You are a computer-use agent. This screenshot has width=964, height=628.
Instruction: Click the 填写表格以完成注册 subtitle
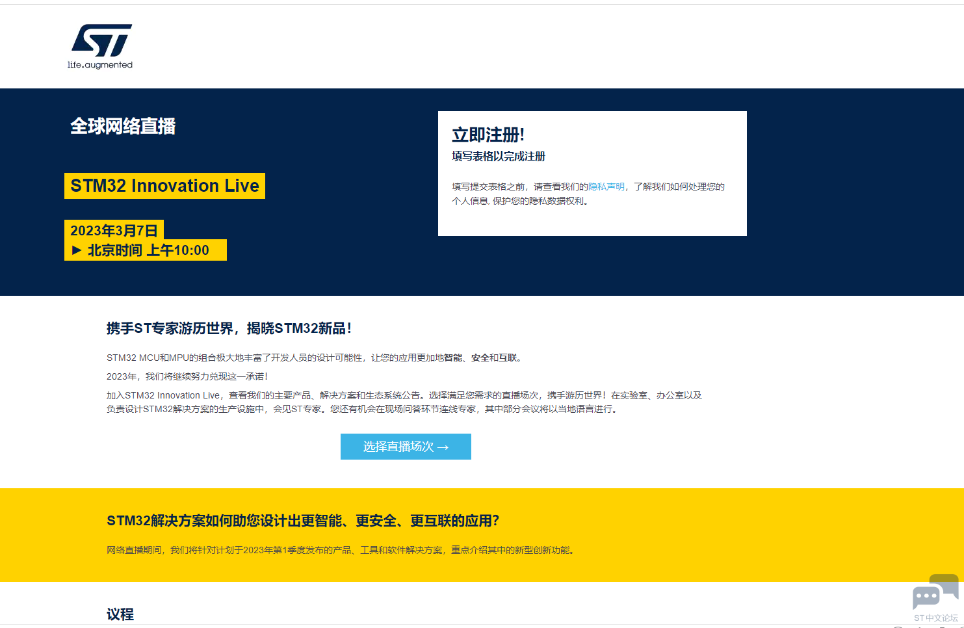pyautogui.click(x=499, y=156)
